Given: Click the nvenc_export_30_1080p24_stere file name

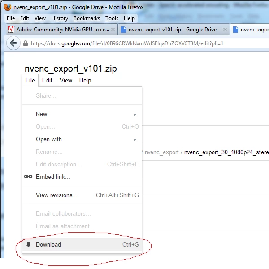Looking at the screenshot, I should point(226,152).
